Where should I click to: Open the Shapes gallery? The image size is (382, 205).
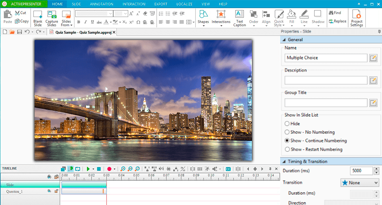(x=203, y=18)
